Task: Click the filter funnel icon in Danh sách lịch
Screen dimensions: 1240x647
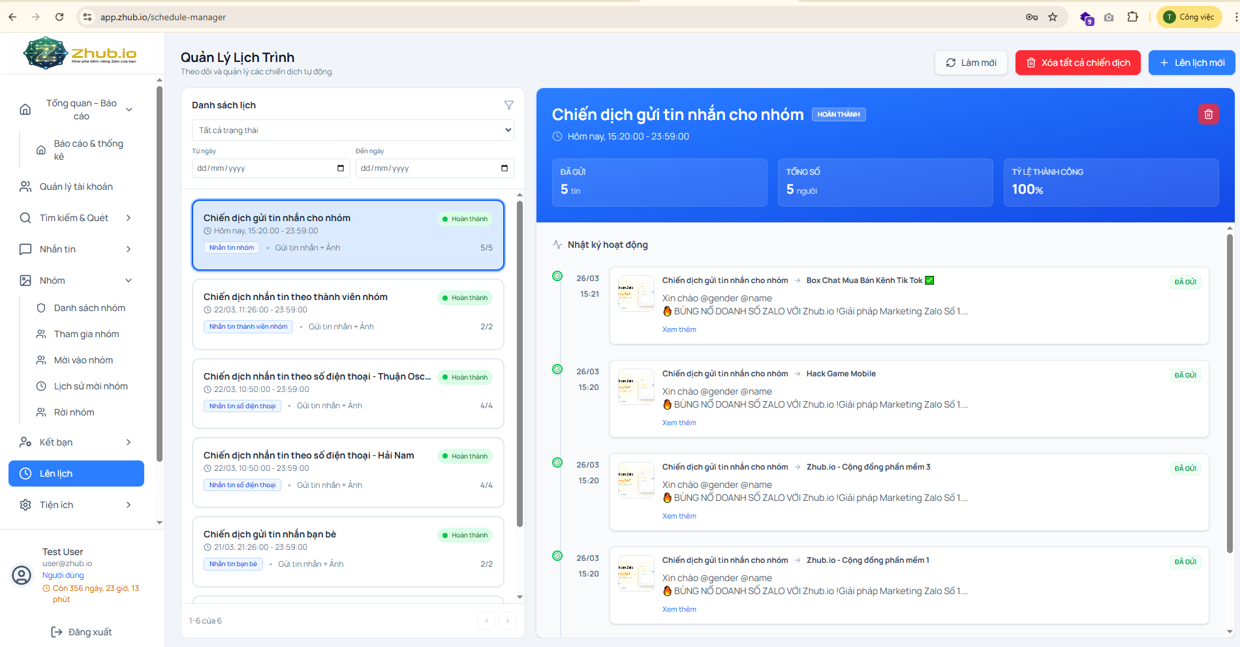Action: click(509, 105)
